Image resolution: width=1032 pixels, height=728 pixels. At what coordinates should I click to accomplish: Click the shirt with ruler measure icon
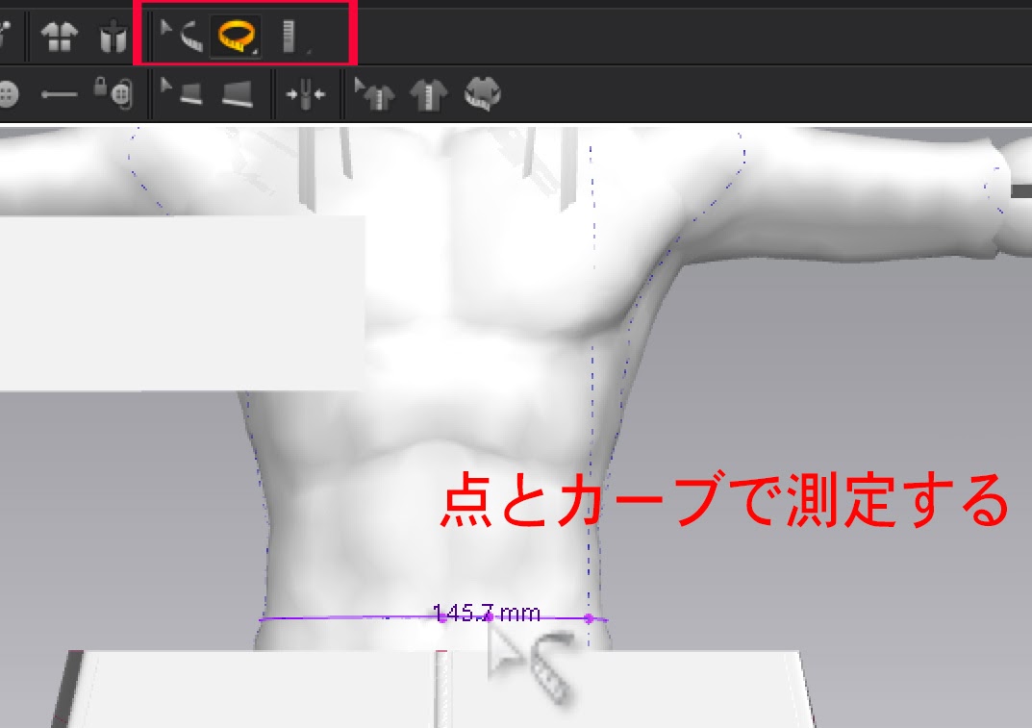point(429,93)
